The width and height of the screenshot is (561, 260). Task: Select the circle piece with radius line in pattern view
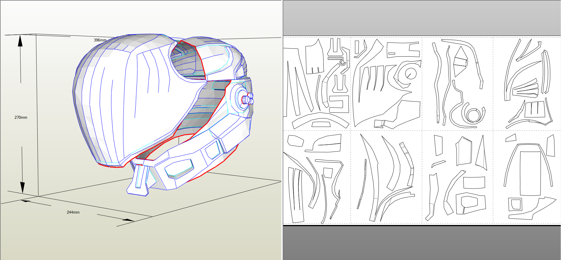point(411,74)
